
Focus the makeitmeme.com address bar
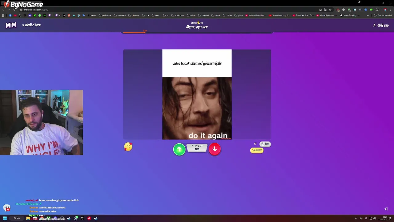tap(169, 10)
